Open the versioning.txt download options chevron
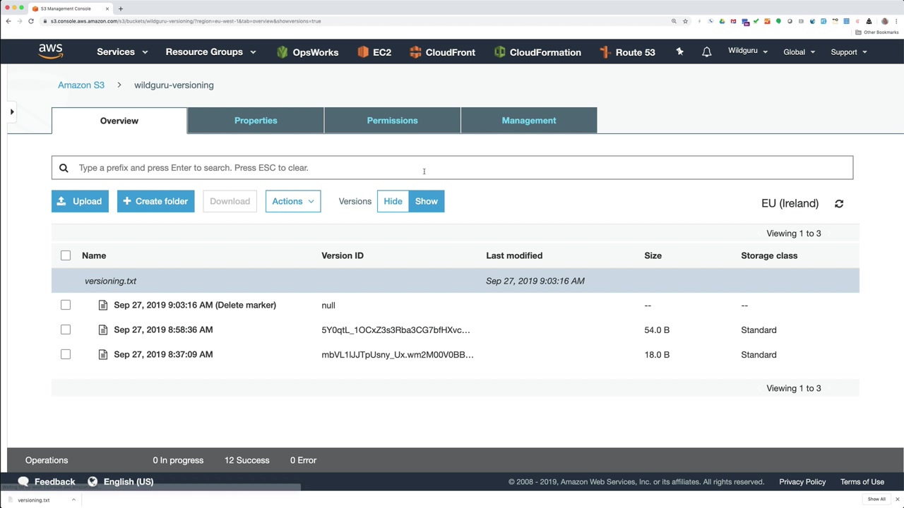The width and height of the screenshot is (904, 508). tap(73, 500)
